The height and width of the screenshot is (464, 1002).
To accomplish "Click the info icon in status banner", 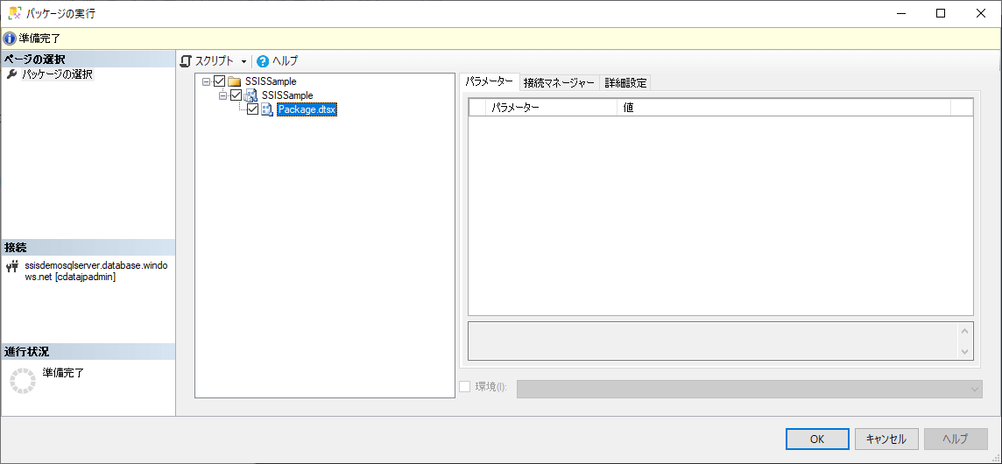I will pyautogui.click(x=10, y=39).
